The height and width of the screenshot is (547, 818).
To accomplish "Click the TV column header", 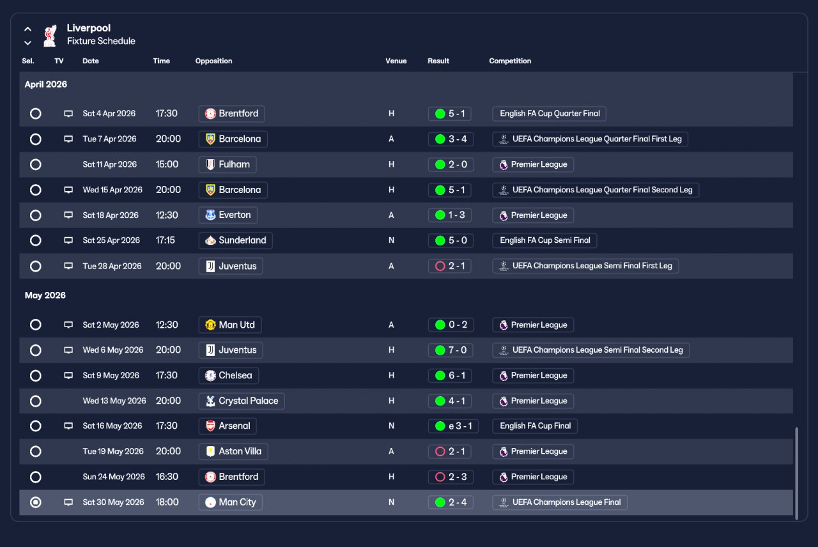I will click(x=59, y=61).
